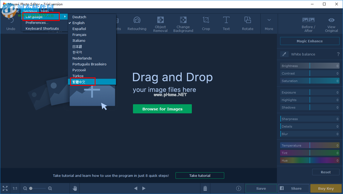The image size is (343, 194).
Task: Open Keyboard Shortcuts entry
Action: coord(44,28)
